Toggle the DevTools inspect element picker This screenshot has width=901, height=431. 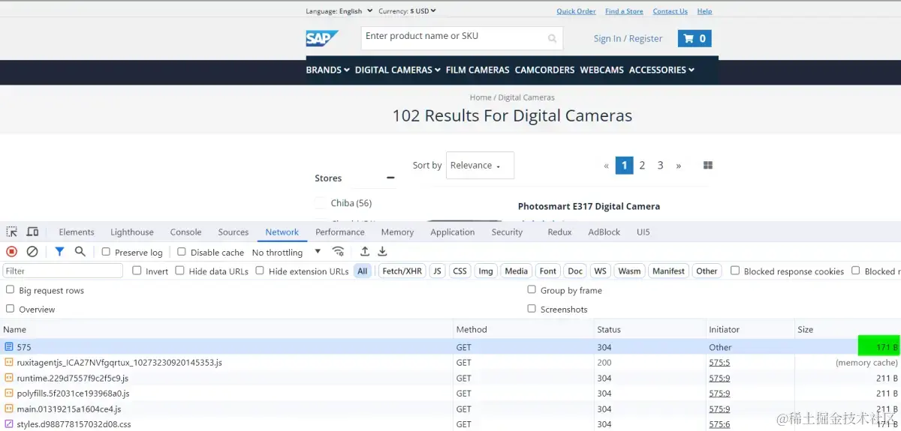pyautogui.click(x=12, y=232)
